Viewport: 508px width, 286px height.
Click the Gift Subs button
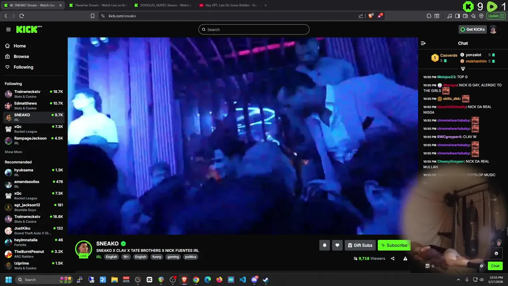pos(360,245)
